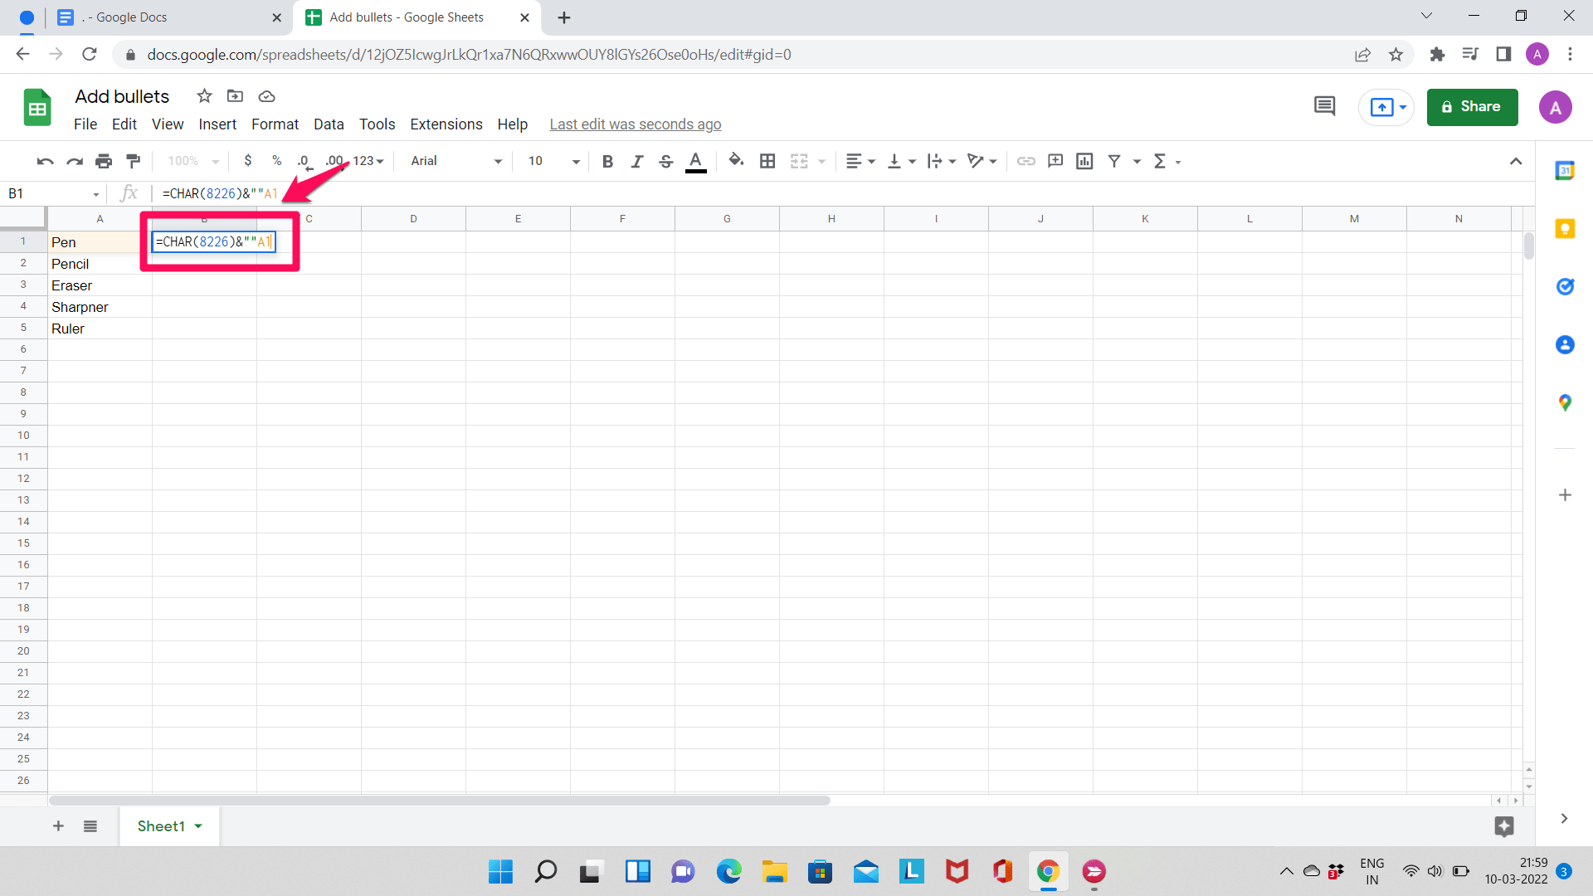Toggle the text alignment options
The image size is (1593, 896).
[858, 161]
